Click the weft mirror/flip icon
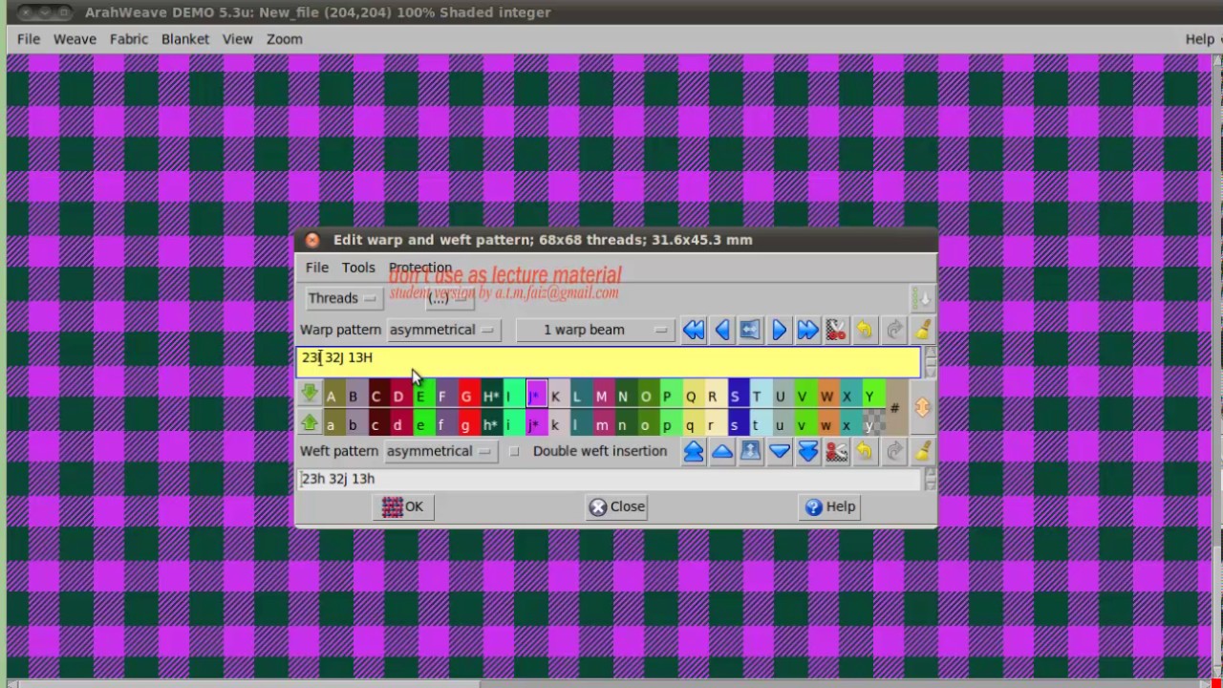 click(x=750, y=451)
